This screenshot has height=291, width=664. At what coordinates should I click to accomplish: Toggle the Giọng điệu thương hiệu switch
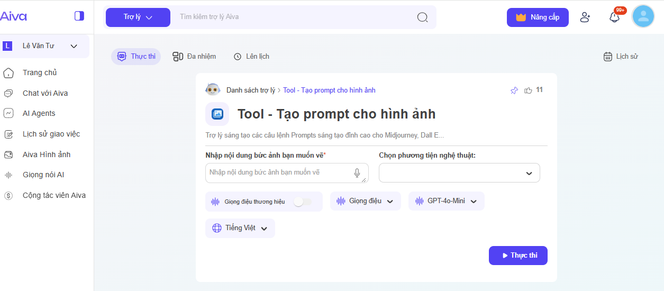pos(303,202)
